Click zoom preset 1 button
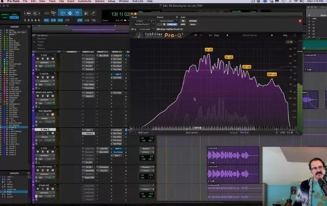Image resolution: width=327 pixels, height=206 pixels. [25, 20]
